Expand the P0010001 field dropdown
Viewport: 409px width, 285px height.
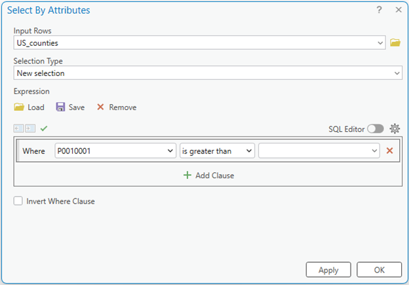tap(171, 151)
